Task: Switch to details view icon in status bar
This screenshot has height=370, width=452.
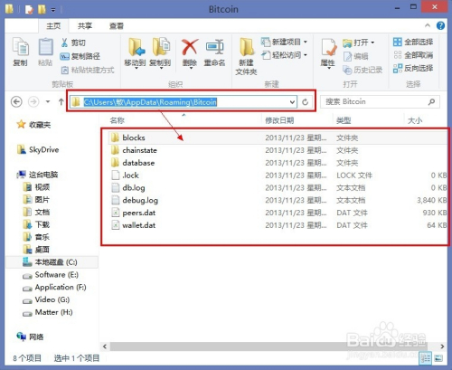Action: coord(426,358)
